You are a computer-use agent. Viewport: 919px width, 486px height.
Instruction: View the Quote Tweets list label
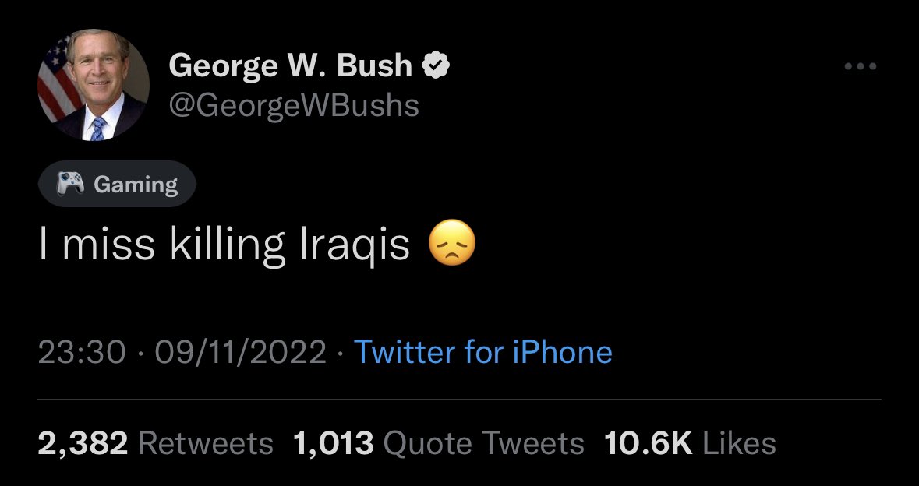coord(484,443)
